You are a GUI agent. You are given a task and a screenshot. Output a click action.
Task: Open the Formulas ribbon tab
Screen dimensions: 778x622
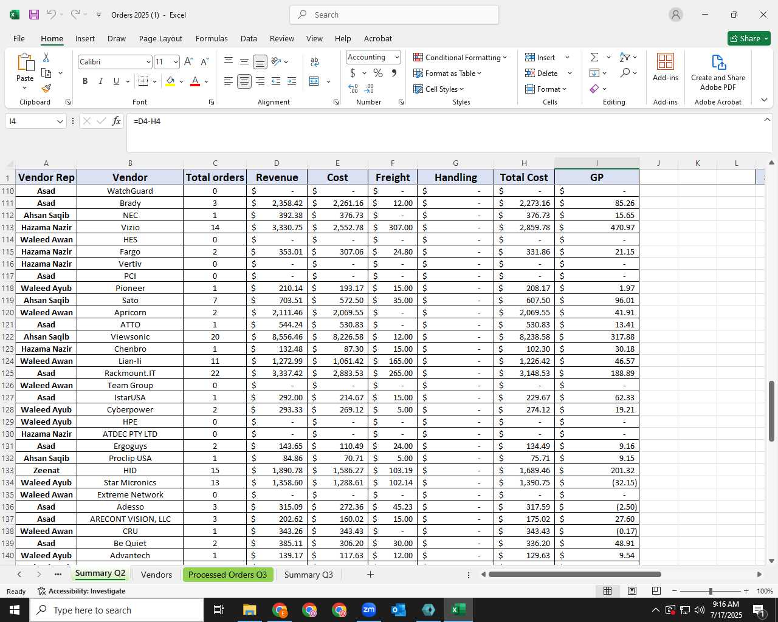coord(212,38)
